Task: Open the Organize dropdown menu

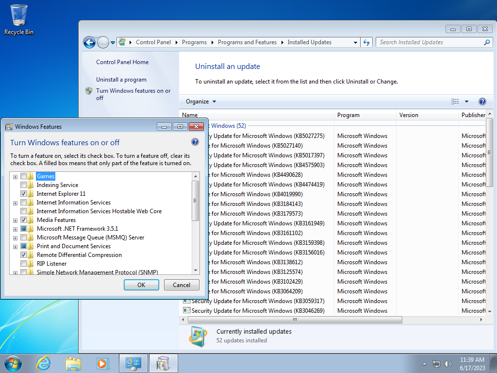Action: [x=201, y=102]
